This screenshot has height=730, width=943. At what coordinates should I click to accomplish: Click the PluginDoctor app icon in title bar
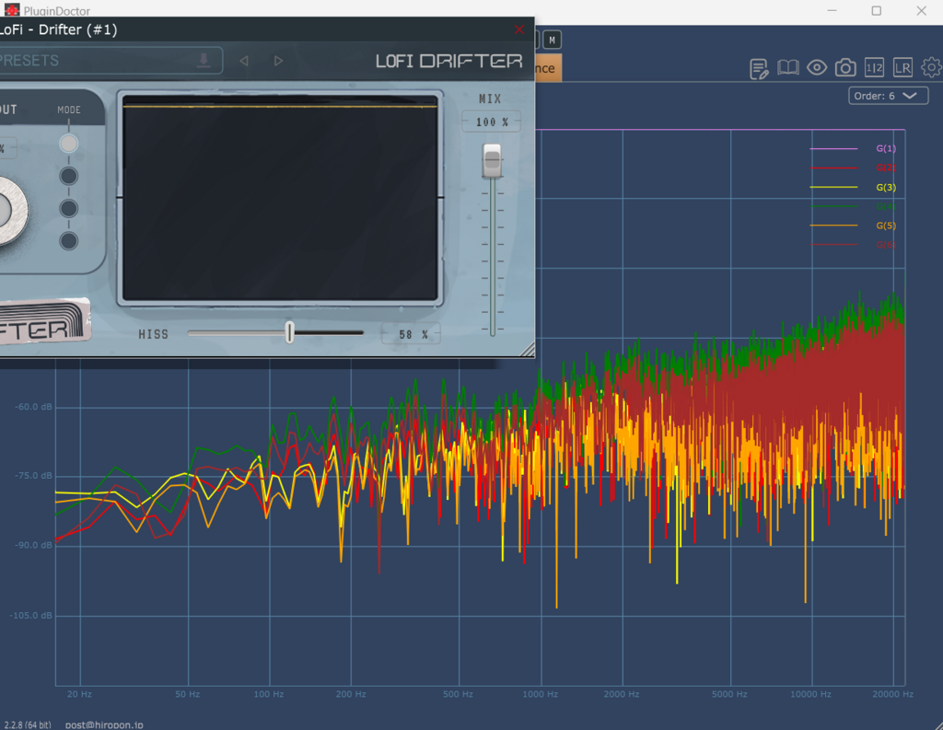[11, 10]
